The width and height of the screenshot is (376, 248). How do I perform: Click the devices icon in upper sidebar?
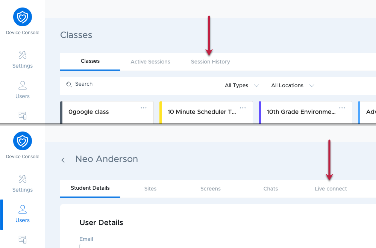pos(23,115)
